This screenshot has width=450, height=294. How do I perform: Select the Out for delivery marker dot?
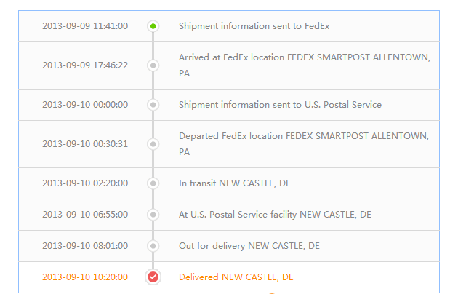[153, 246]
